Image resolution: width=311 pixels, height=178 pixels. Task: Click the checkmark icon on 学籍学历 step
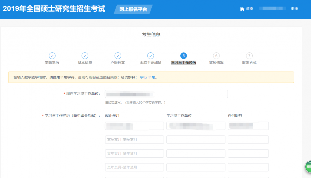pos(52,56)
